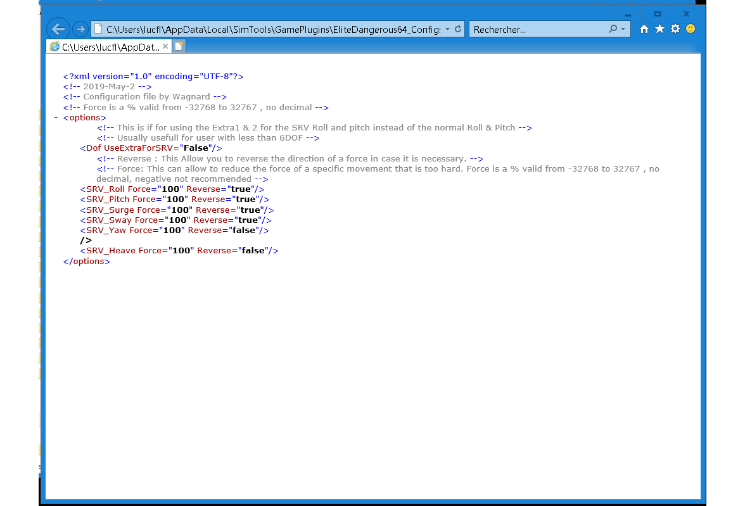Click the Configuration file by Wagnard comment
Screen dimensions: 745x506
pyautogui.click(x=145, y=96)
